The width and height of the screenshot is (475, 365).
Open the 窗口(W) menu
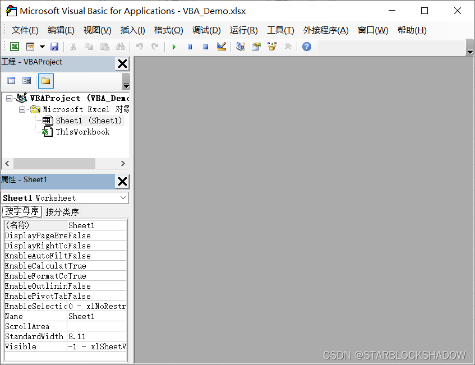point(372,30)
